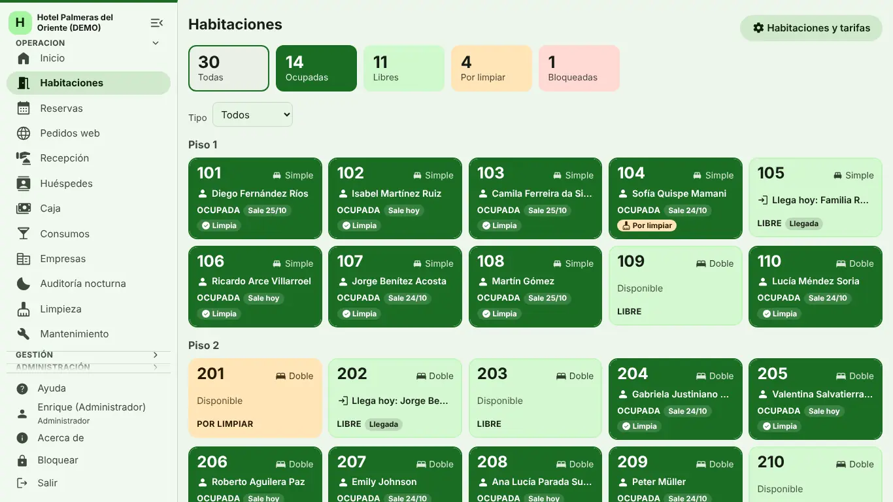Click the Consumos cocktail glass icon
Image resolution: width=893 pixels, height=502 pixels.
coord(24,234)
